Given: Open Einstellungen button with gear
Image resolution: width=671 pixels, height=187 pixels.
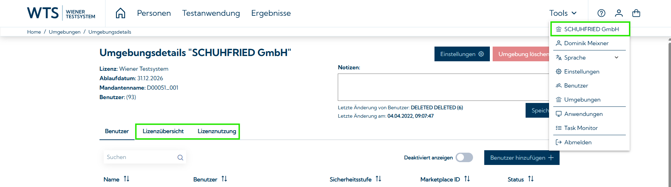Looking at the screenshot, I should point(461,54).
